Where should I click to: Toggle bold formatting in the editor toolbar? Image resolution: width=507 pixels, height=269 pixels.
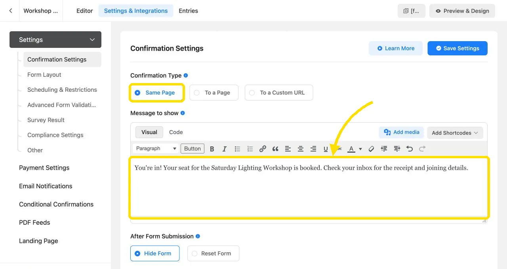(x=212, y=149)
